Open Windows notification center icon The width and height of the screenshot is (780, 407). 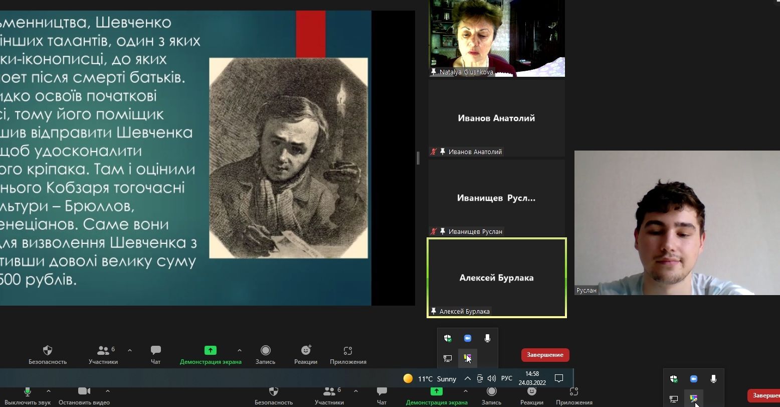[559, 378]
